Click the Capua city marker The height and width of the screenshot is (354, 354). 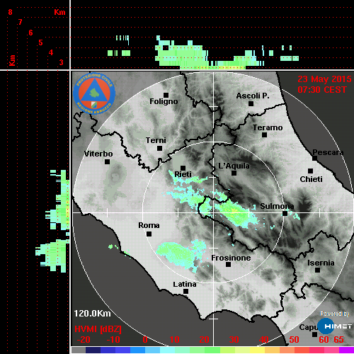pos(314,334)
